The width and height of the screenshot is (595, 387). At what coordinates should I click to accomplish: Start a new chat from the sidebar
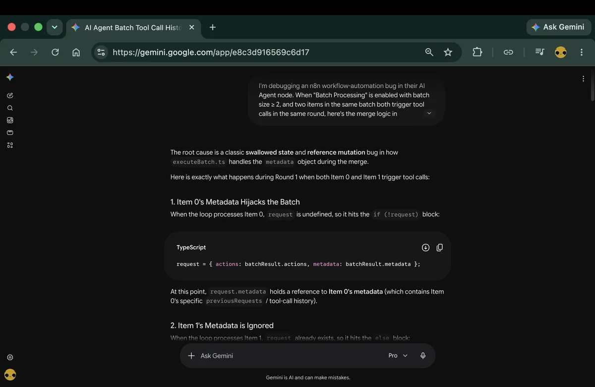(x=10, y=95)
